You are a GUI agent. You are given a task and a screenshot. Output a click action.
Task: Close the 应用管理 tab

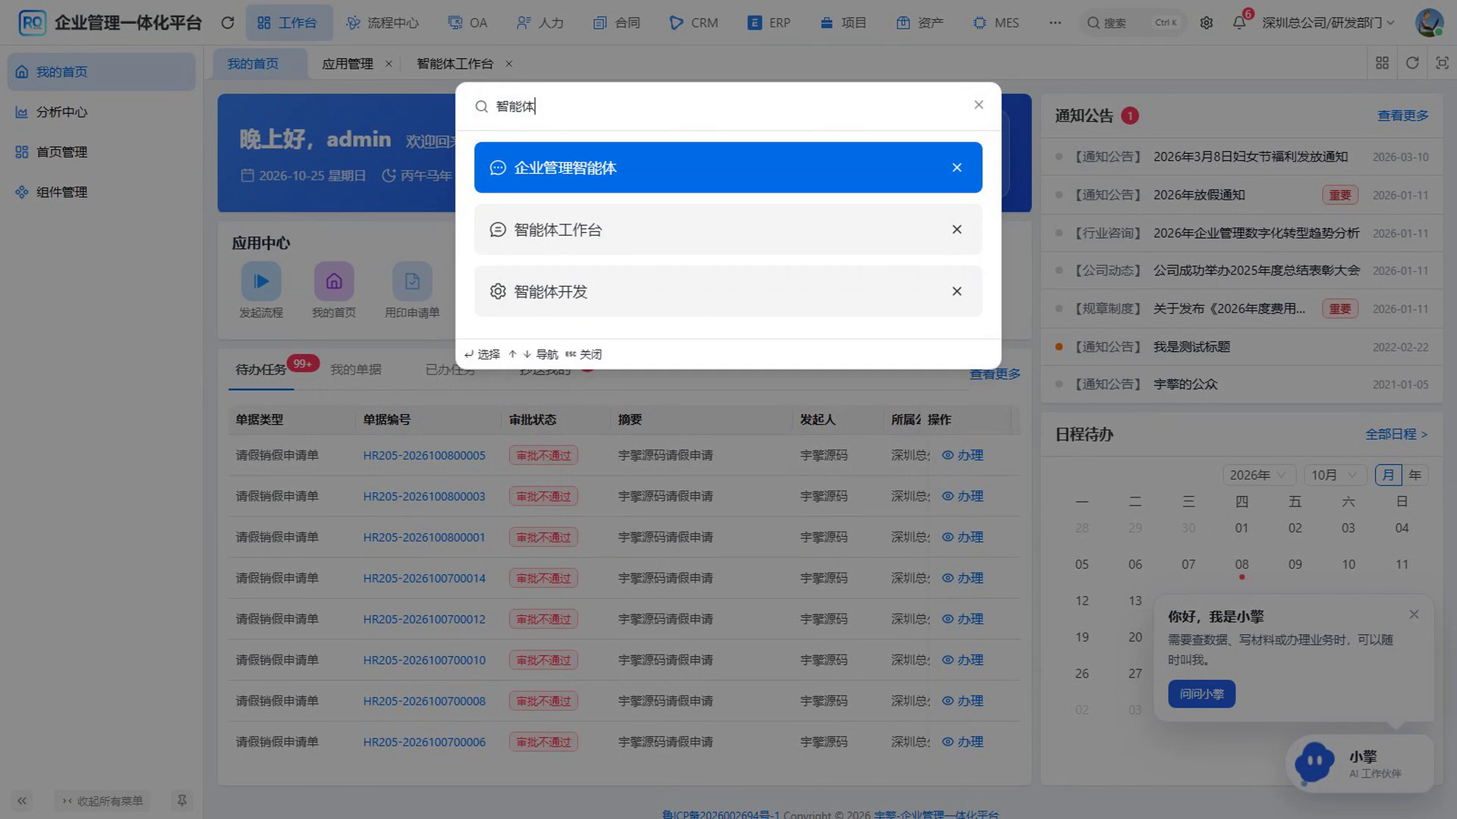point(389,64)
